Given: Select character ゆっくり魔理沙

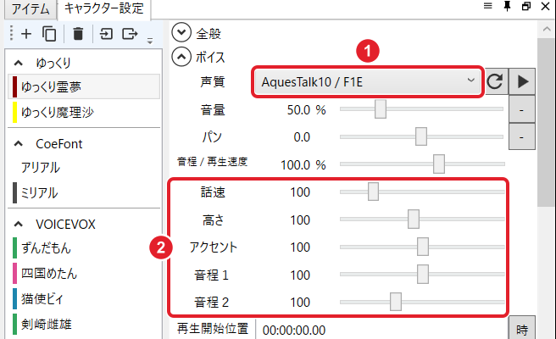Looking at the screenshot, I should coord(84,112).
